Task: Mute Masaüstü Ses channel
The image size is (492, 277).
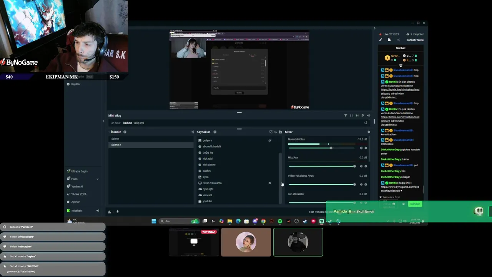Action: [x=361, y=148]
